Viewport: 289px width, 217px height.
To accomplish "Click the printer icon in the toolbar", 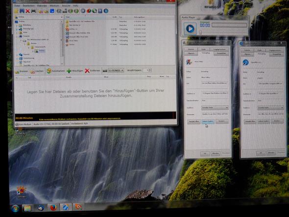I will coord(33,11).
